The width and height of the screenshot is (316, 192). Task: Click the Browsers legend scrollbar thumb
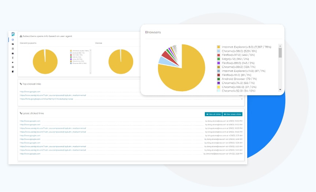pos(280,53)
